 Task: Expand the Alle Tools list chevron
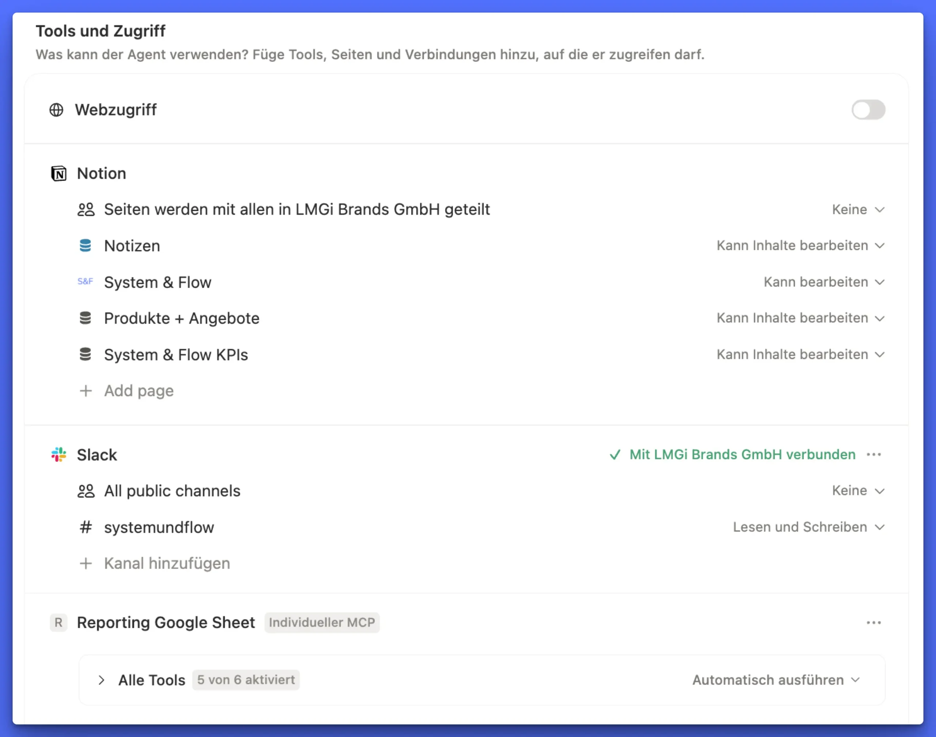click(x=101, y=680)
